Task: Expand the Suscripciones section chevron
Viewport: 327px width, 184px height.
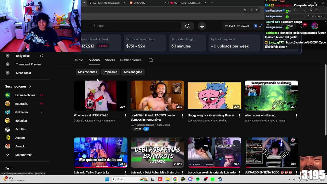Action: [30, 87]
